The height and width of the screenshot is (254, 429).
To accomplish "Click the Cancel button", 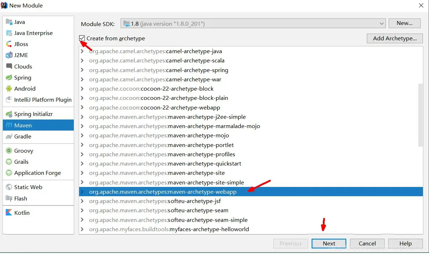I will pos(367,244).
